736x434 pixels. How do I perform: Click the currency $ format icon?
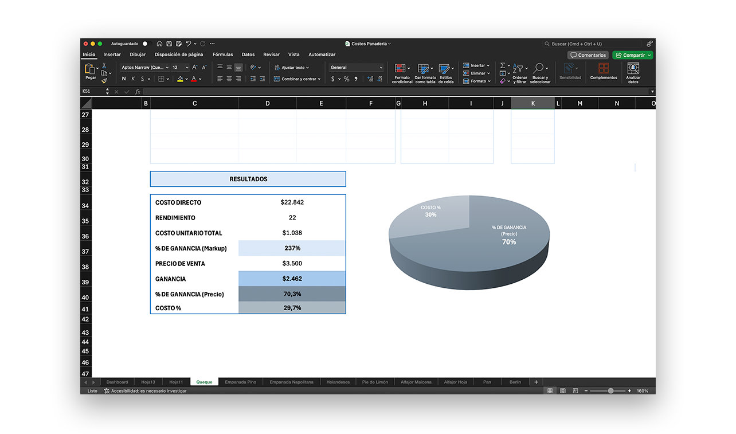tap(332, 79)
